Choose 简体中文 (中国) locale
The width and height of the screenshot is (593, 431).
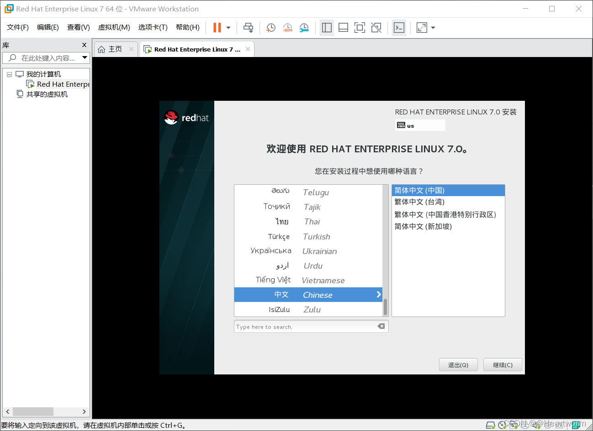tap(448, 190)
